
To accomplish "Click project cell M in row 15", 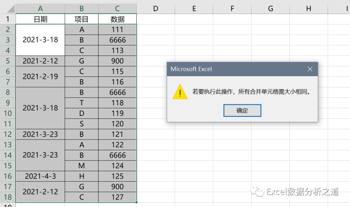I will coord(81,166).
